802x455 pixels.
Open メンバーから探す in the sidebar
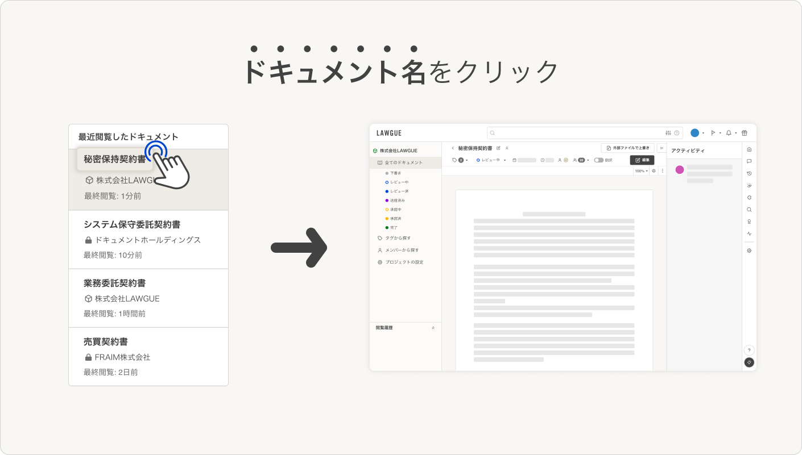click(398, 250)
